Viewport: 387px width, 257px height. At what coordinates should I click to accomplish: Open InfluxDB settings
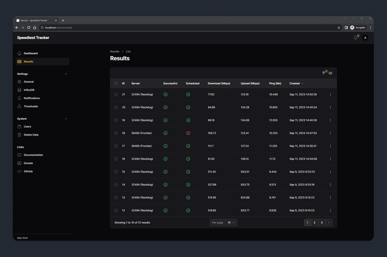(42, 90)
